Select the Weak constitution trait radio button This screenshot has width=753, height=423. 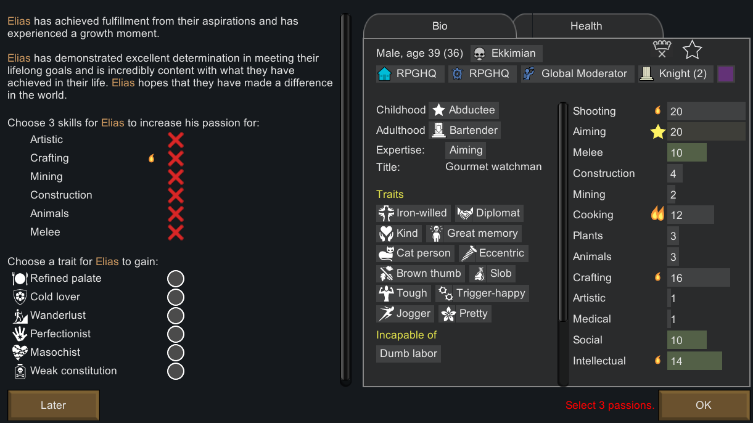[176, 371]
